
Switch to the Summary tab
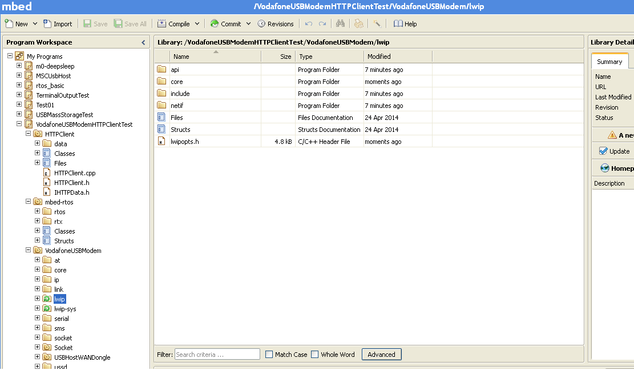609,62
